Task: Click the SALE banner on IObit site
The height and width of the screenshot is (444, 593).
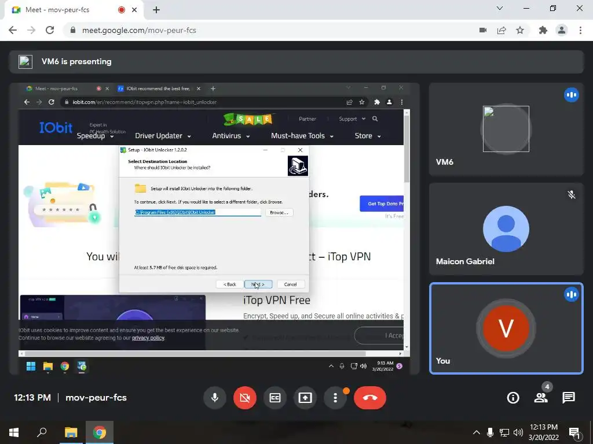Action: pos(248,119)
